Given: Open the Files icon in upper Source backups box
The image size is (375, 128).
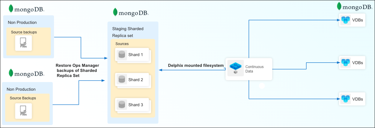Looking at the screenshot, I should [x=23, y=42].
